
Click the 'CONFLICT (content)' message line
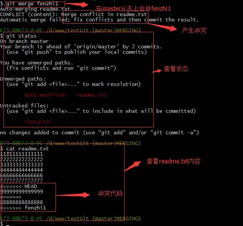tap(74, 15)
